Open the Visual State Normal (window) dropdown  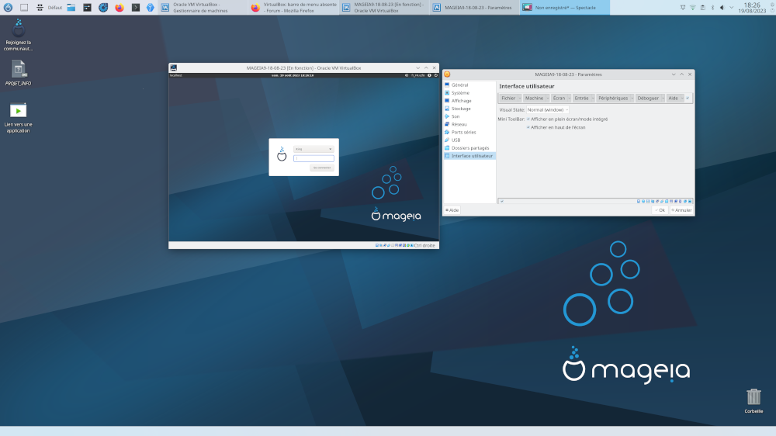click(x=547, y=110)
